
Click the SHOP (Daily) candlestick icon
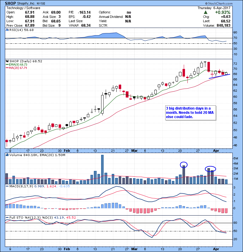pos(7,61)
